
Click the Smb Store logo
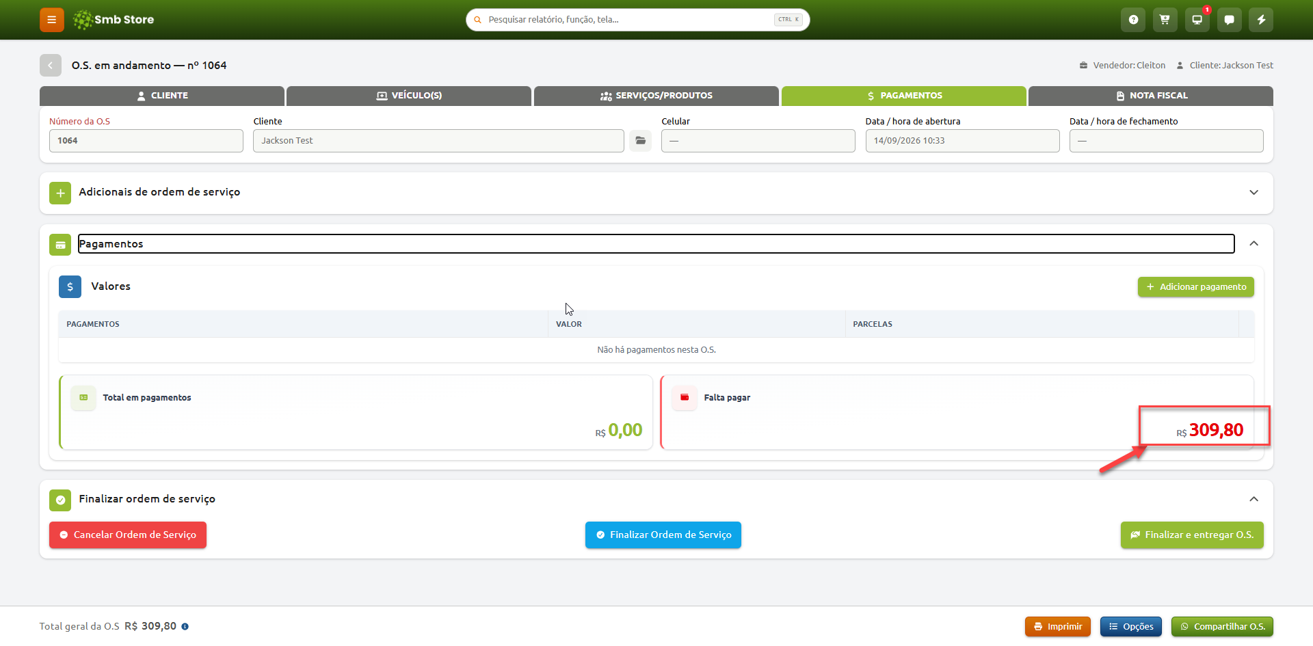coord(114,20)
